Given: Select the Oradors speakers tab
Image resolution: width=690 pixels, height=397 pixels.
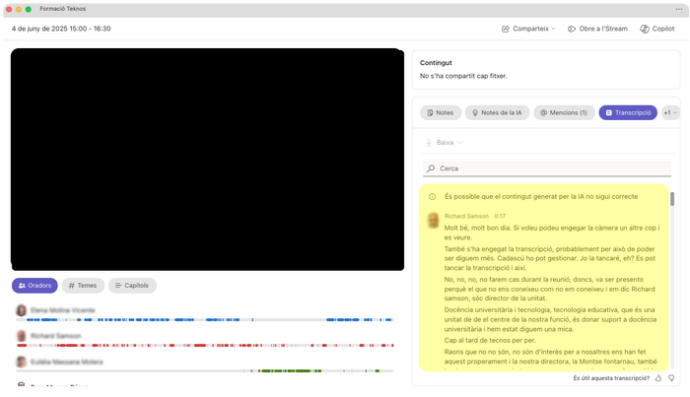Looking at the screenshot, I should 34,286.
